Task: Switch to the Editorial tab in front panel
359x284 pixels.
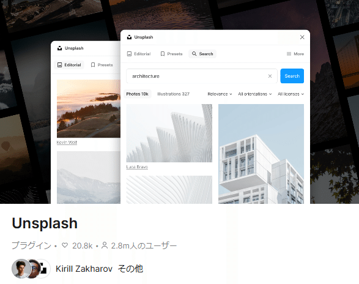Action: pyautogui.click(x=139, y=54)
